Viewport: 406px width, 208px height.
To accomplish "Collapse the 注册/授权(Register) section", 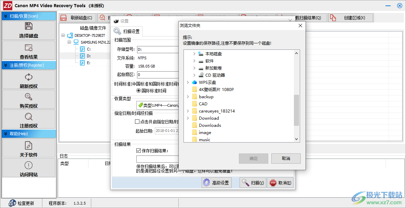I will (x=6, y=65).
